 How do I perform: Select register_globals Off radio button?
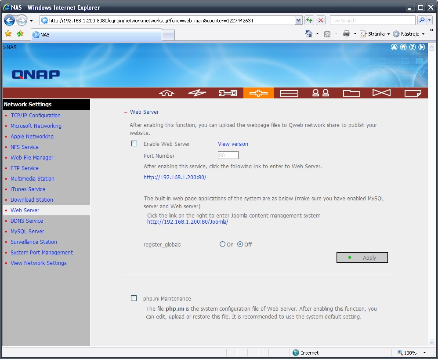240,244
